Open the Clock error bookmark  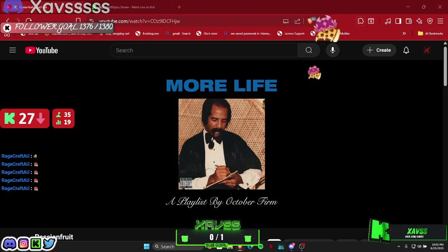pyautogui.click(x=207, y=34)
